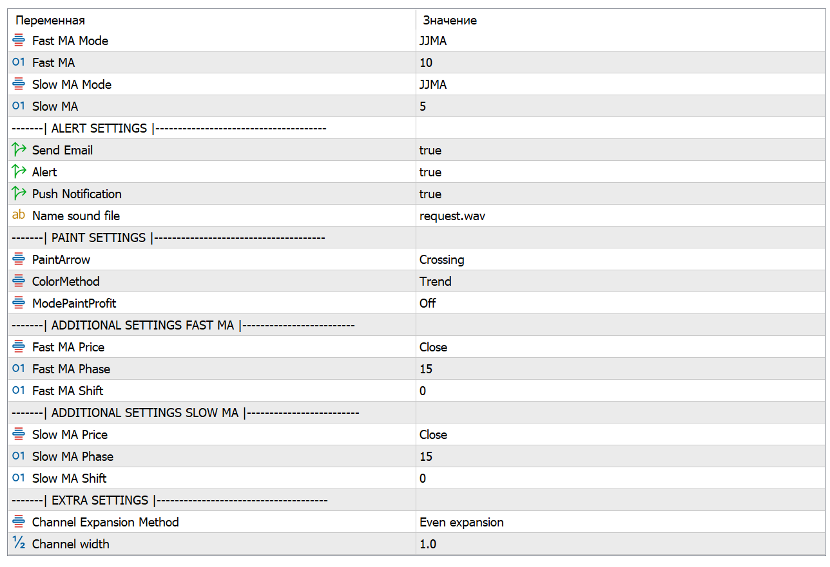Click the integer icon next to Fast MA
Image resolution: width=830 pixels, height=567 pixels.
(x=19, y=62)
